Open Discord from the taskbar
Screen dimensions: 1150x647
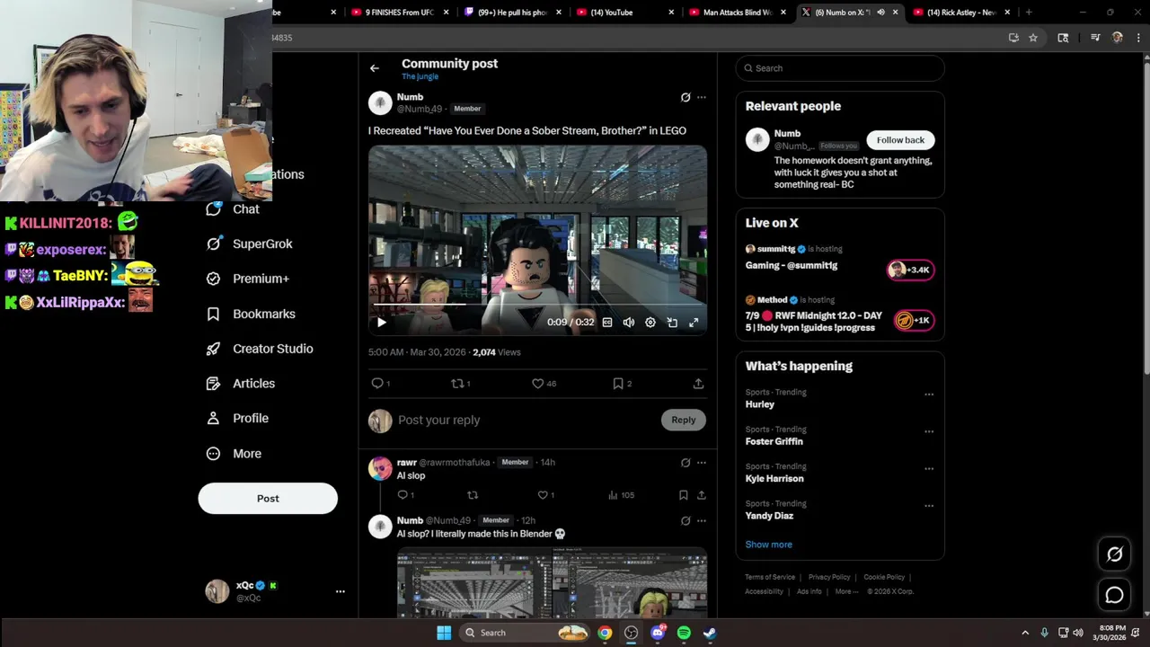point(658,633)
